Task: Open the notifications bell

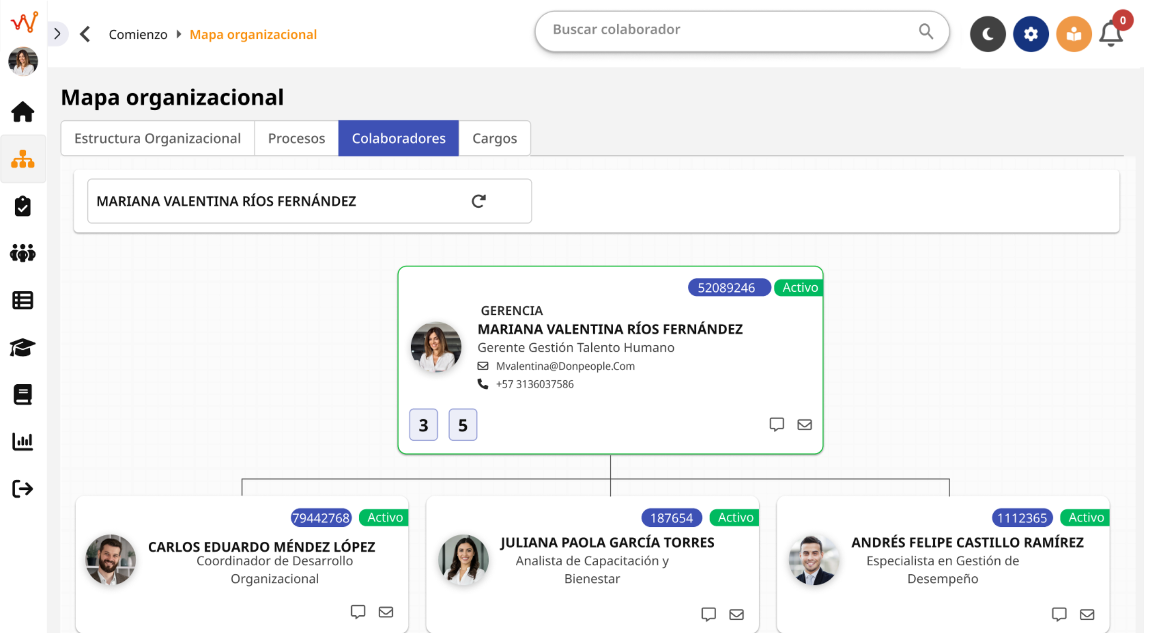Action: click(x=1111, y=34)
